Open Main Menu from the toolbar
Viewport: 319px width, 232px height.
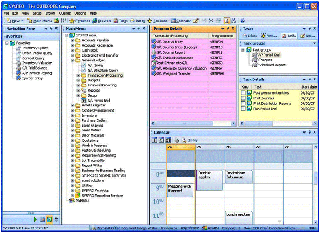point(40,21)
